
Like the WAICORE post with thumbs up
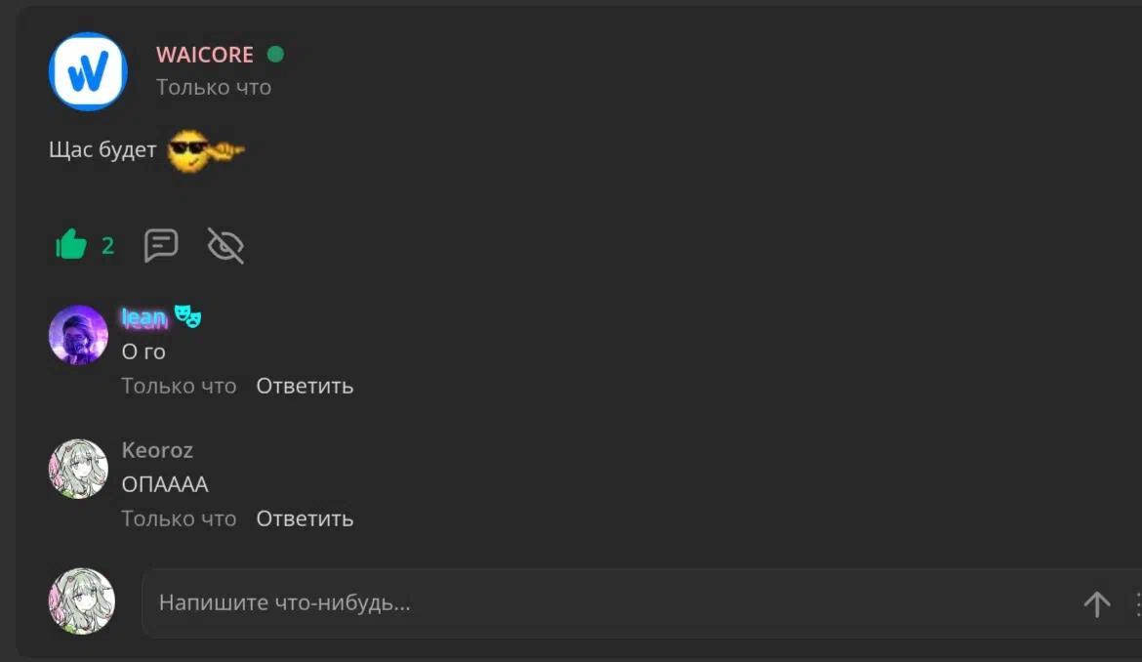(x=71, y=245)
